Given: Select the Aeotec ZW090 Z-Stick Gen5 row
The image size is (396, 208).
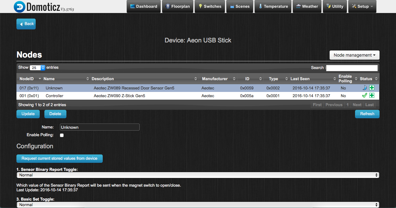Looking at the screenshot, I should coord(198,96).
